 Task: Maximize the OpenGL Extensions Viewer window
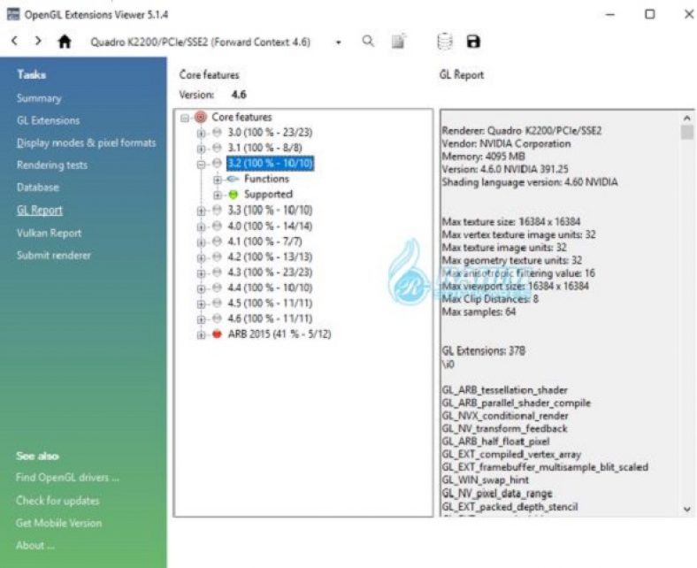tap(649, 14)
